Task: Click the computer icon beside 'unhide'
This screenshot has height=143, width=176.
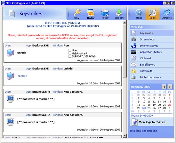Action: [11, 53]
